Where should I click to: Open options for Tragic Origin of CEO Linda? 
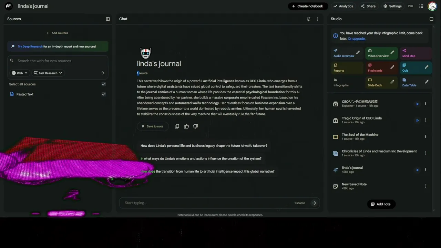click(425, 120)
